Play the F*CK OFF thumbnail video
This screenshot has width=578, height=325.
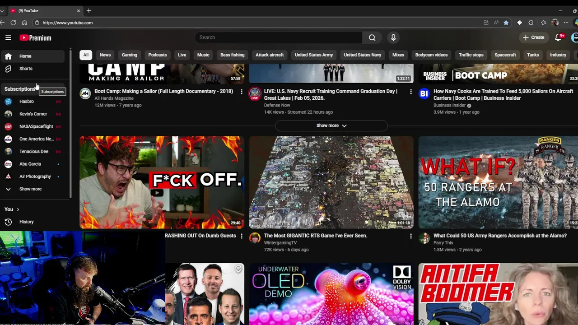pos(162,182)
